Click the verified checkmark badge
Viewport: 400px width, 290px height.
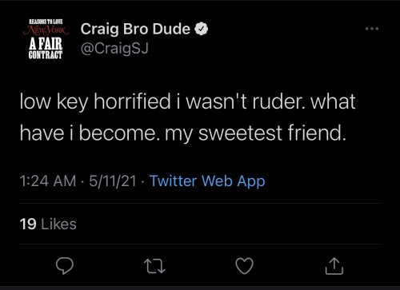202,29
